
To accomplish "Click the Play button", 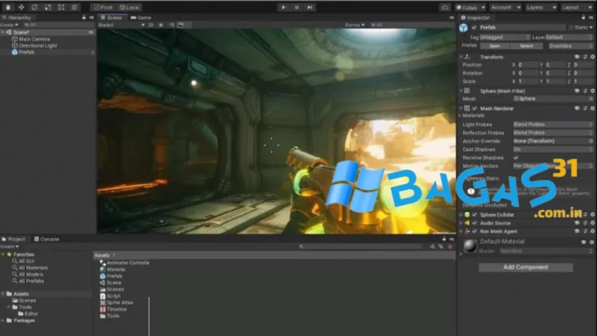I will 283,7.
